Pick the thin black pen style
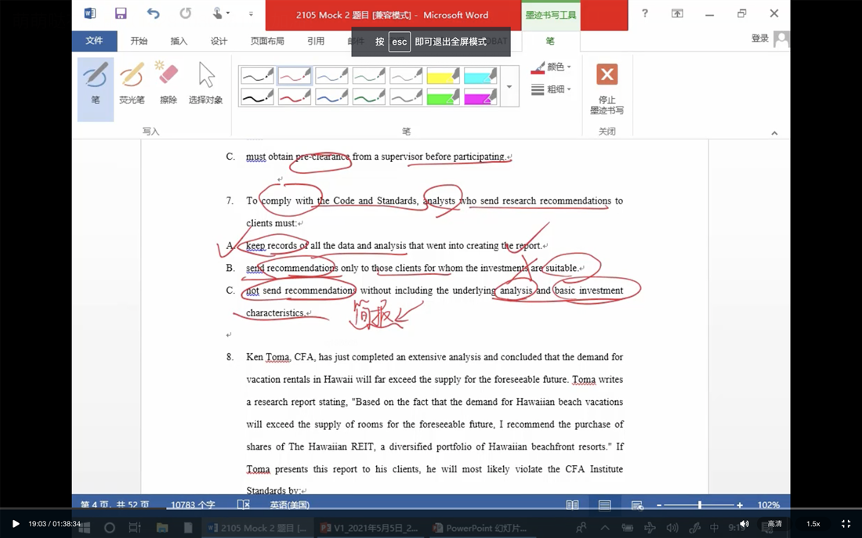The width and height of the screenshot is (862, 538). [257, 75]
